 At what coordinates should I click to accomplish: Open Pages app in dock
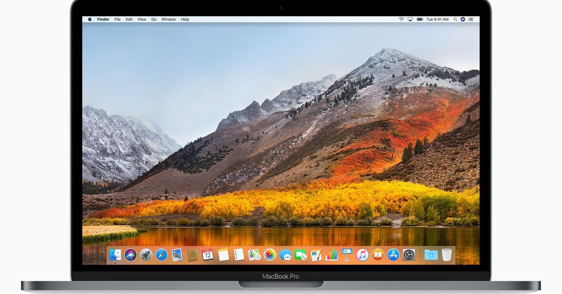316,255
